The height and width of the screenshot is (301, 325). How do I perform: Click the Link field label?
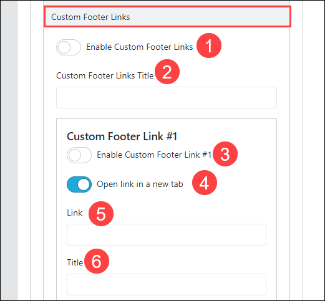[74, 213]
